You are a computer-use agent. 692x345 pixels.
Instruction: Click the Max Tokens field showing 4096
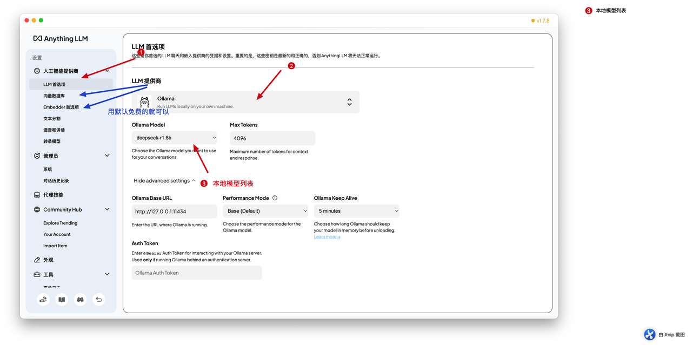click(x=272, y=138)
